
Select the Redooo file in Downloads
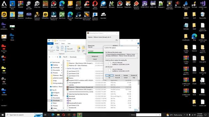coord(70,78)
